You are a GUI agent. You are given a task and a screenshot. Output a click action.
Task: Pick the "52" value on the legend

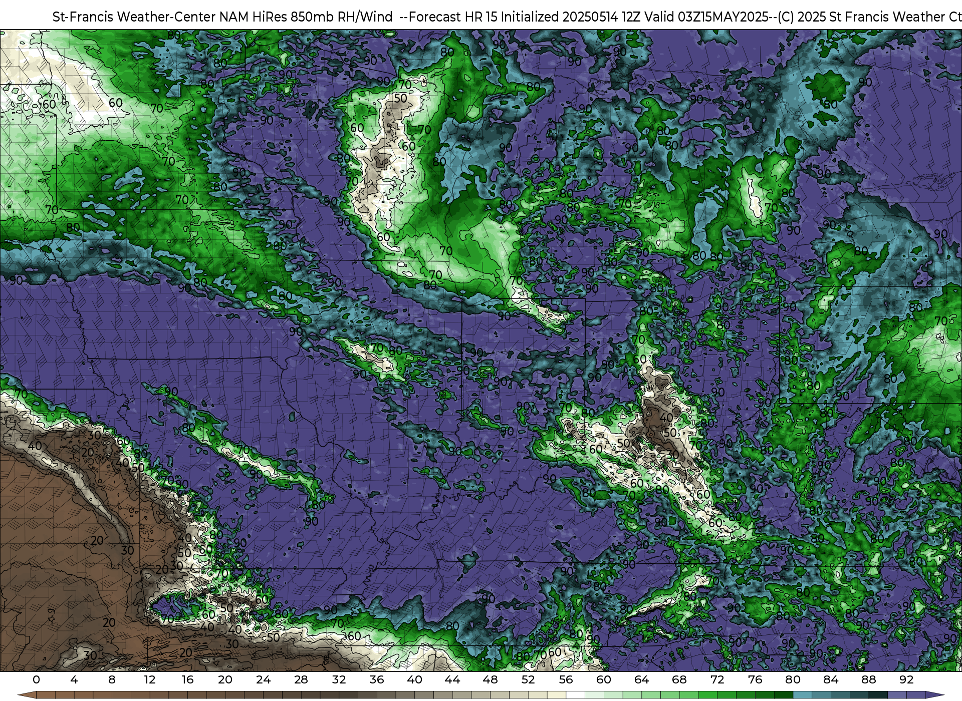528,679
